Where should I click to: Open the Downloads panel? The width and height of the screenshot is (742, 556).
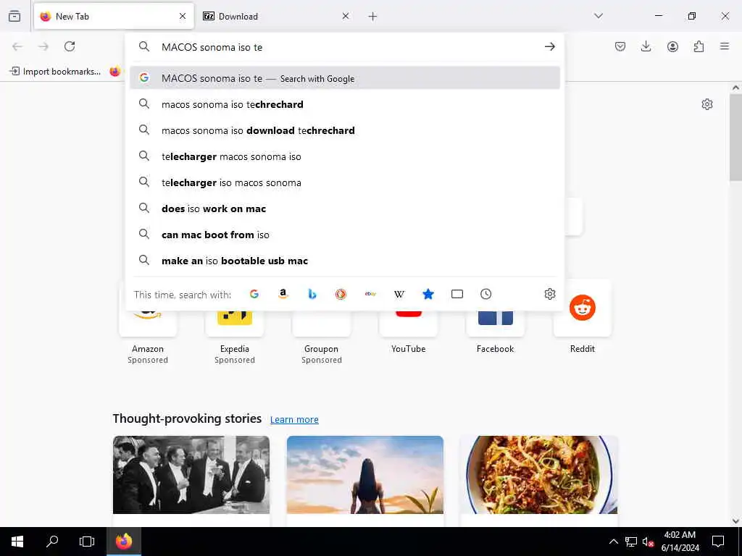646,46
